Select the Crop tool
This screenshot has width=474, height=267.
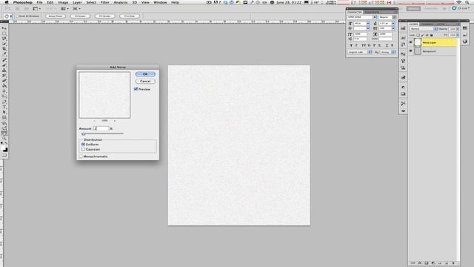[4, 49]
